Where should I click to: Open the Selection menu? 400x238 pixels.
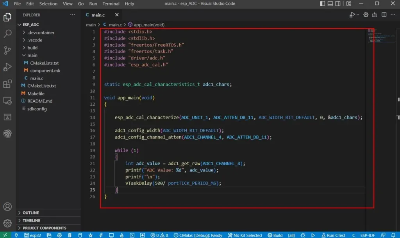point(48,4)
